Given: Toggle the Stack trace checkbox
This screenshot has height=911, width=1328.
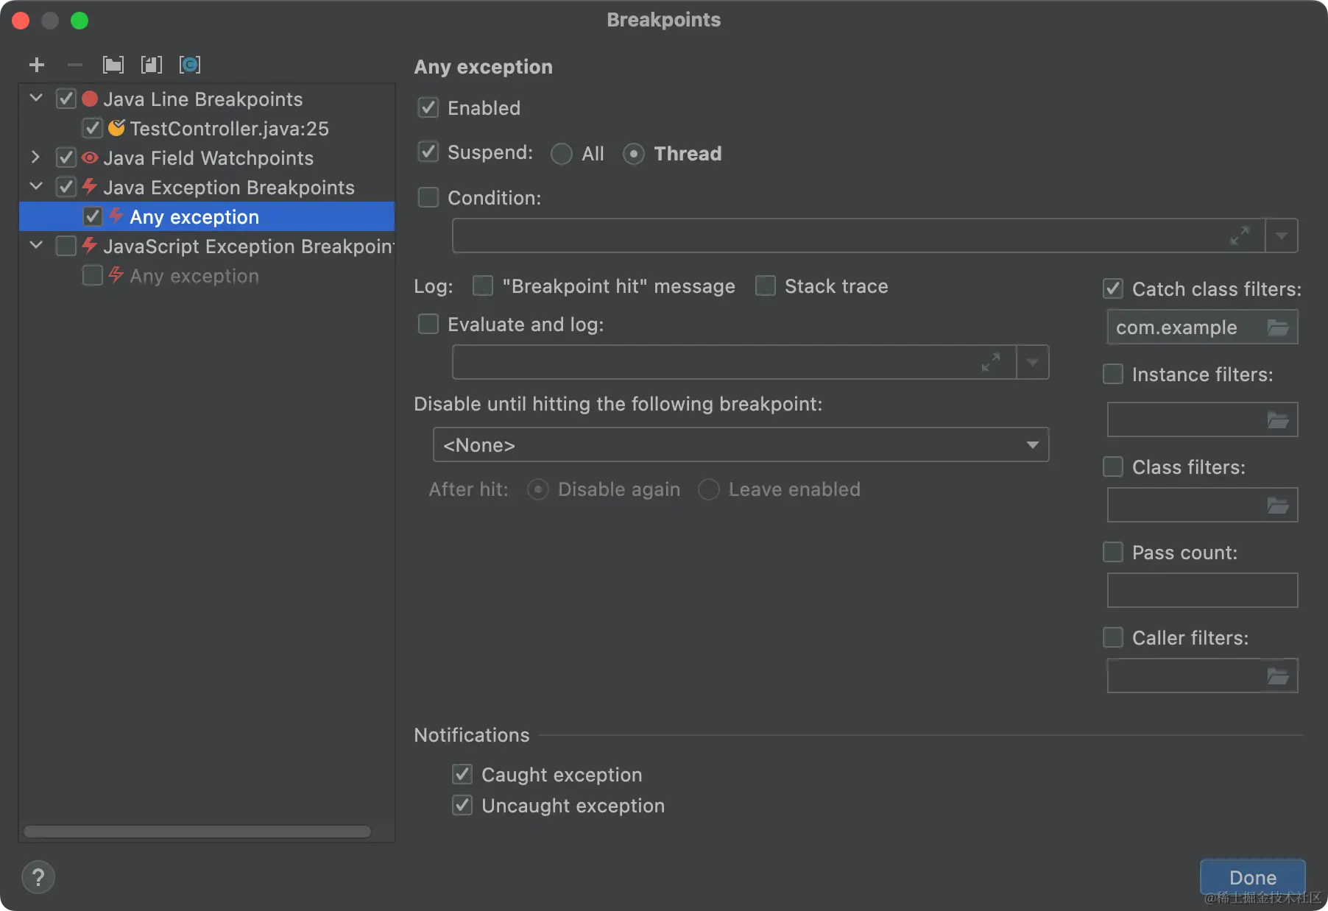Looking at the screenshot, I should tap(766, 286).
